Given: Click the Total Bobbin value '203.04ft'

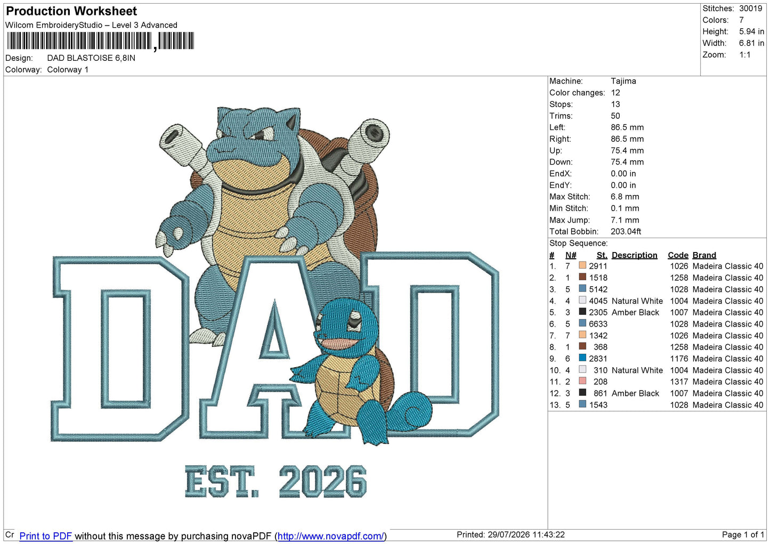Looking at the screenshot, I should click(626, 231).
